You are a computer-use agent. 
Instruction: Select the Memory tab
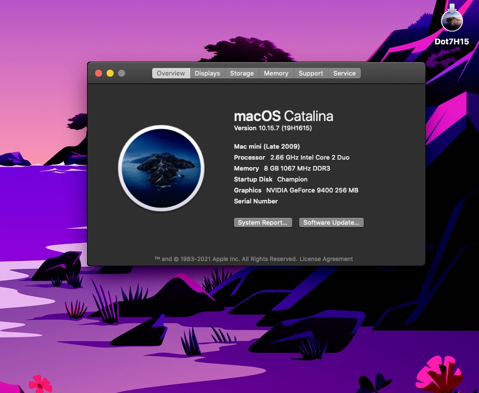276,73
